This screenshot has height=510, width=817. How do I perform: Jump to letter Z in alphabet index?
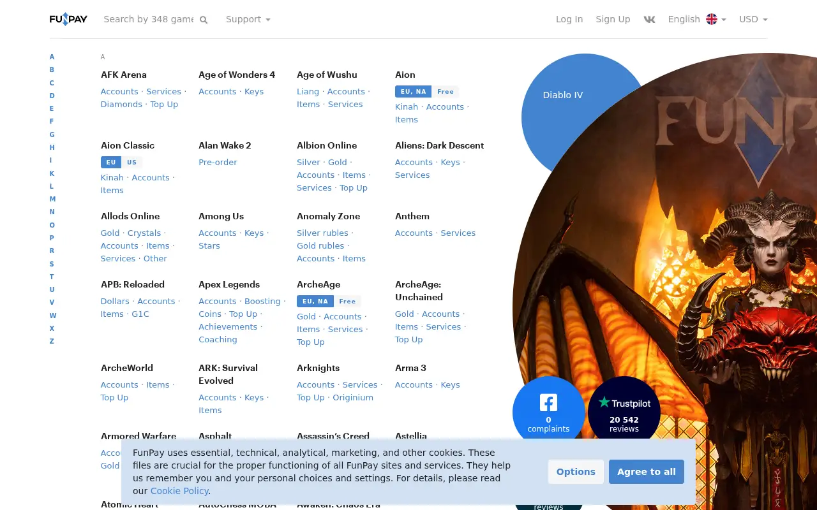[52, 342]
